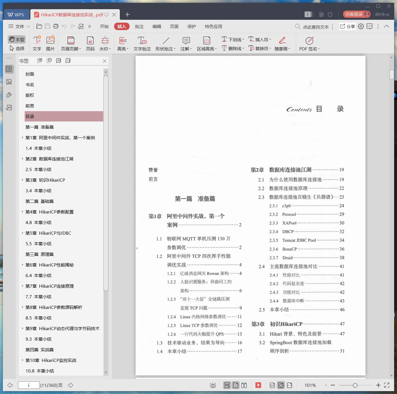Open quick access toolbar customize dropdown
The image size is (397, 394).
[90, 26]
